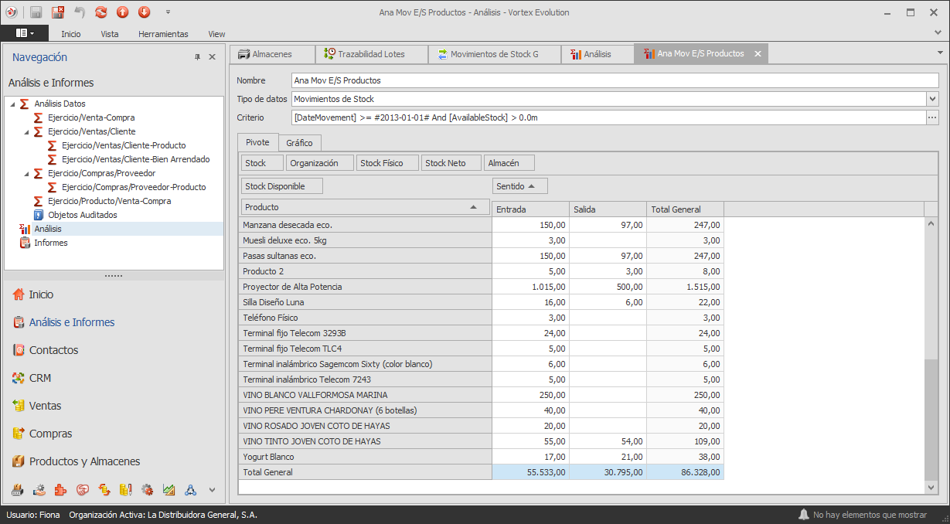Click the red down-arrow icon

145,12
